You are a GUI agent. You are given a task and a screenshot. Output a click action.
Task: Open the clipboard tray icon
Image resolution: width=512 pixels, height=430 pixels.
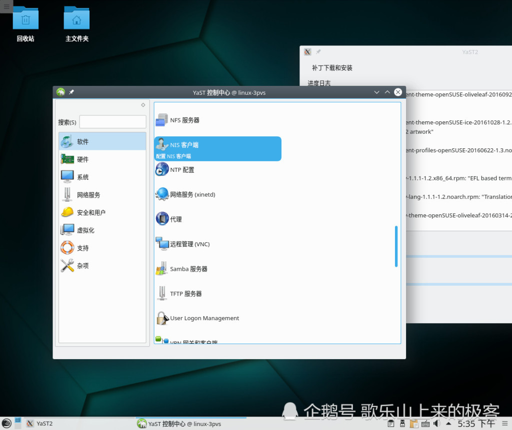tap(391, 424)
